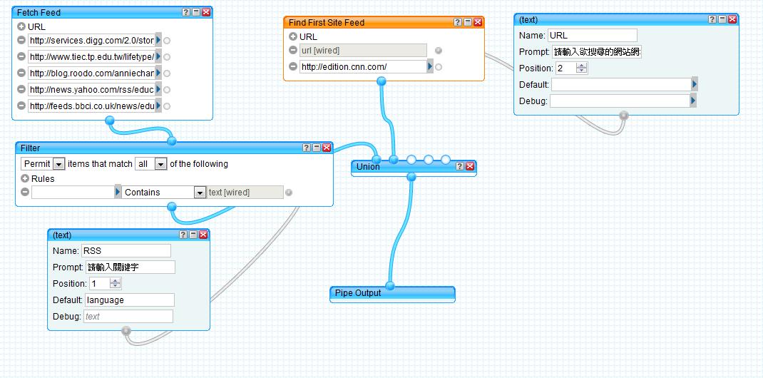Image resolution: width=763 pixels, height=378 pixels.
Task: Add a URL in Find First Site Feed
Action: tap(293, 37)
